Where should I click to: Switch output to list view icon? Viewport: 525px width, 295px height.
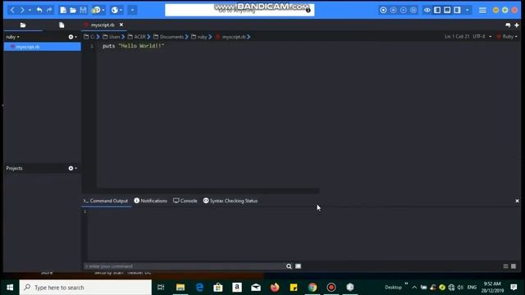[x=505, y=266]
